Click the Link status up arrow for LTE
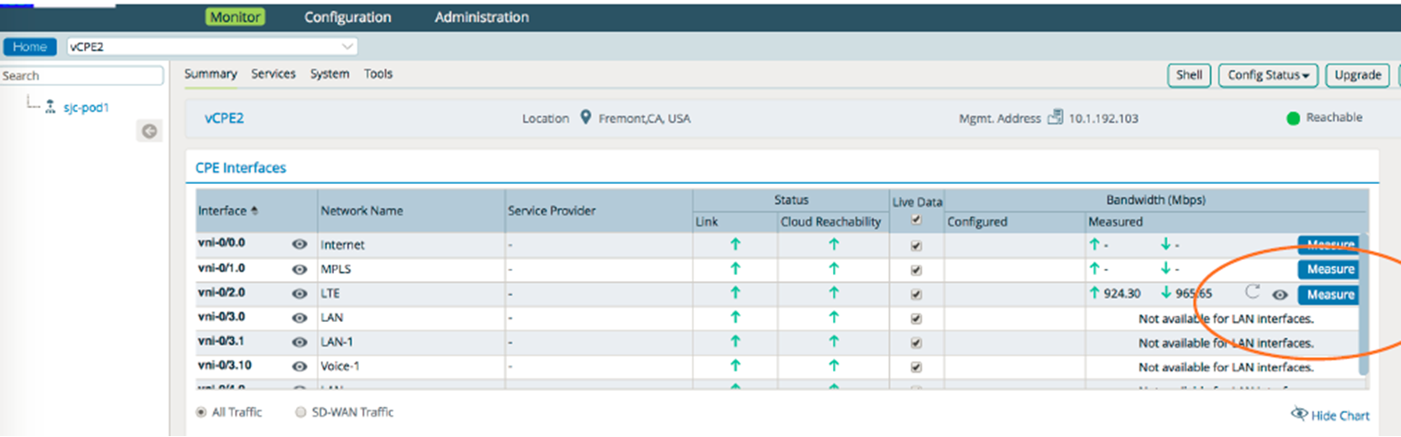The width and height of the screenshot is (1401, 437). [x=735, y=293]
